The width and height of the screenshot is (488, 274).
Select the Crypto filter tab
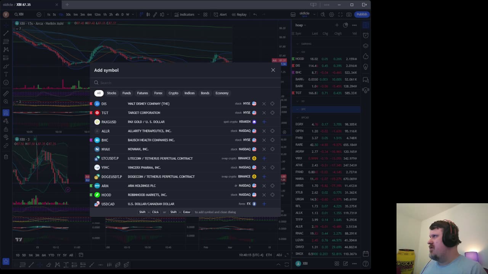pos(173,93)
